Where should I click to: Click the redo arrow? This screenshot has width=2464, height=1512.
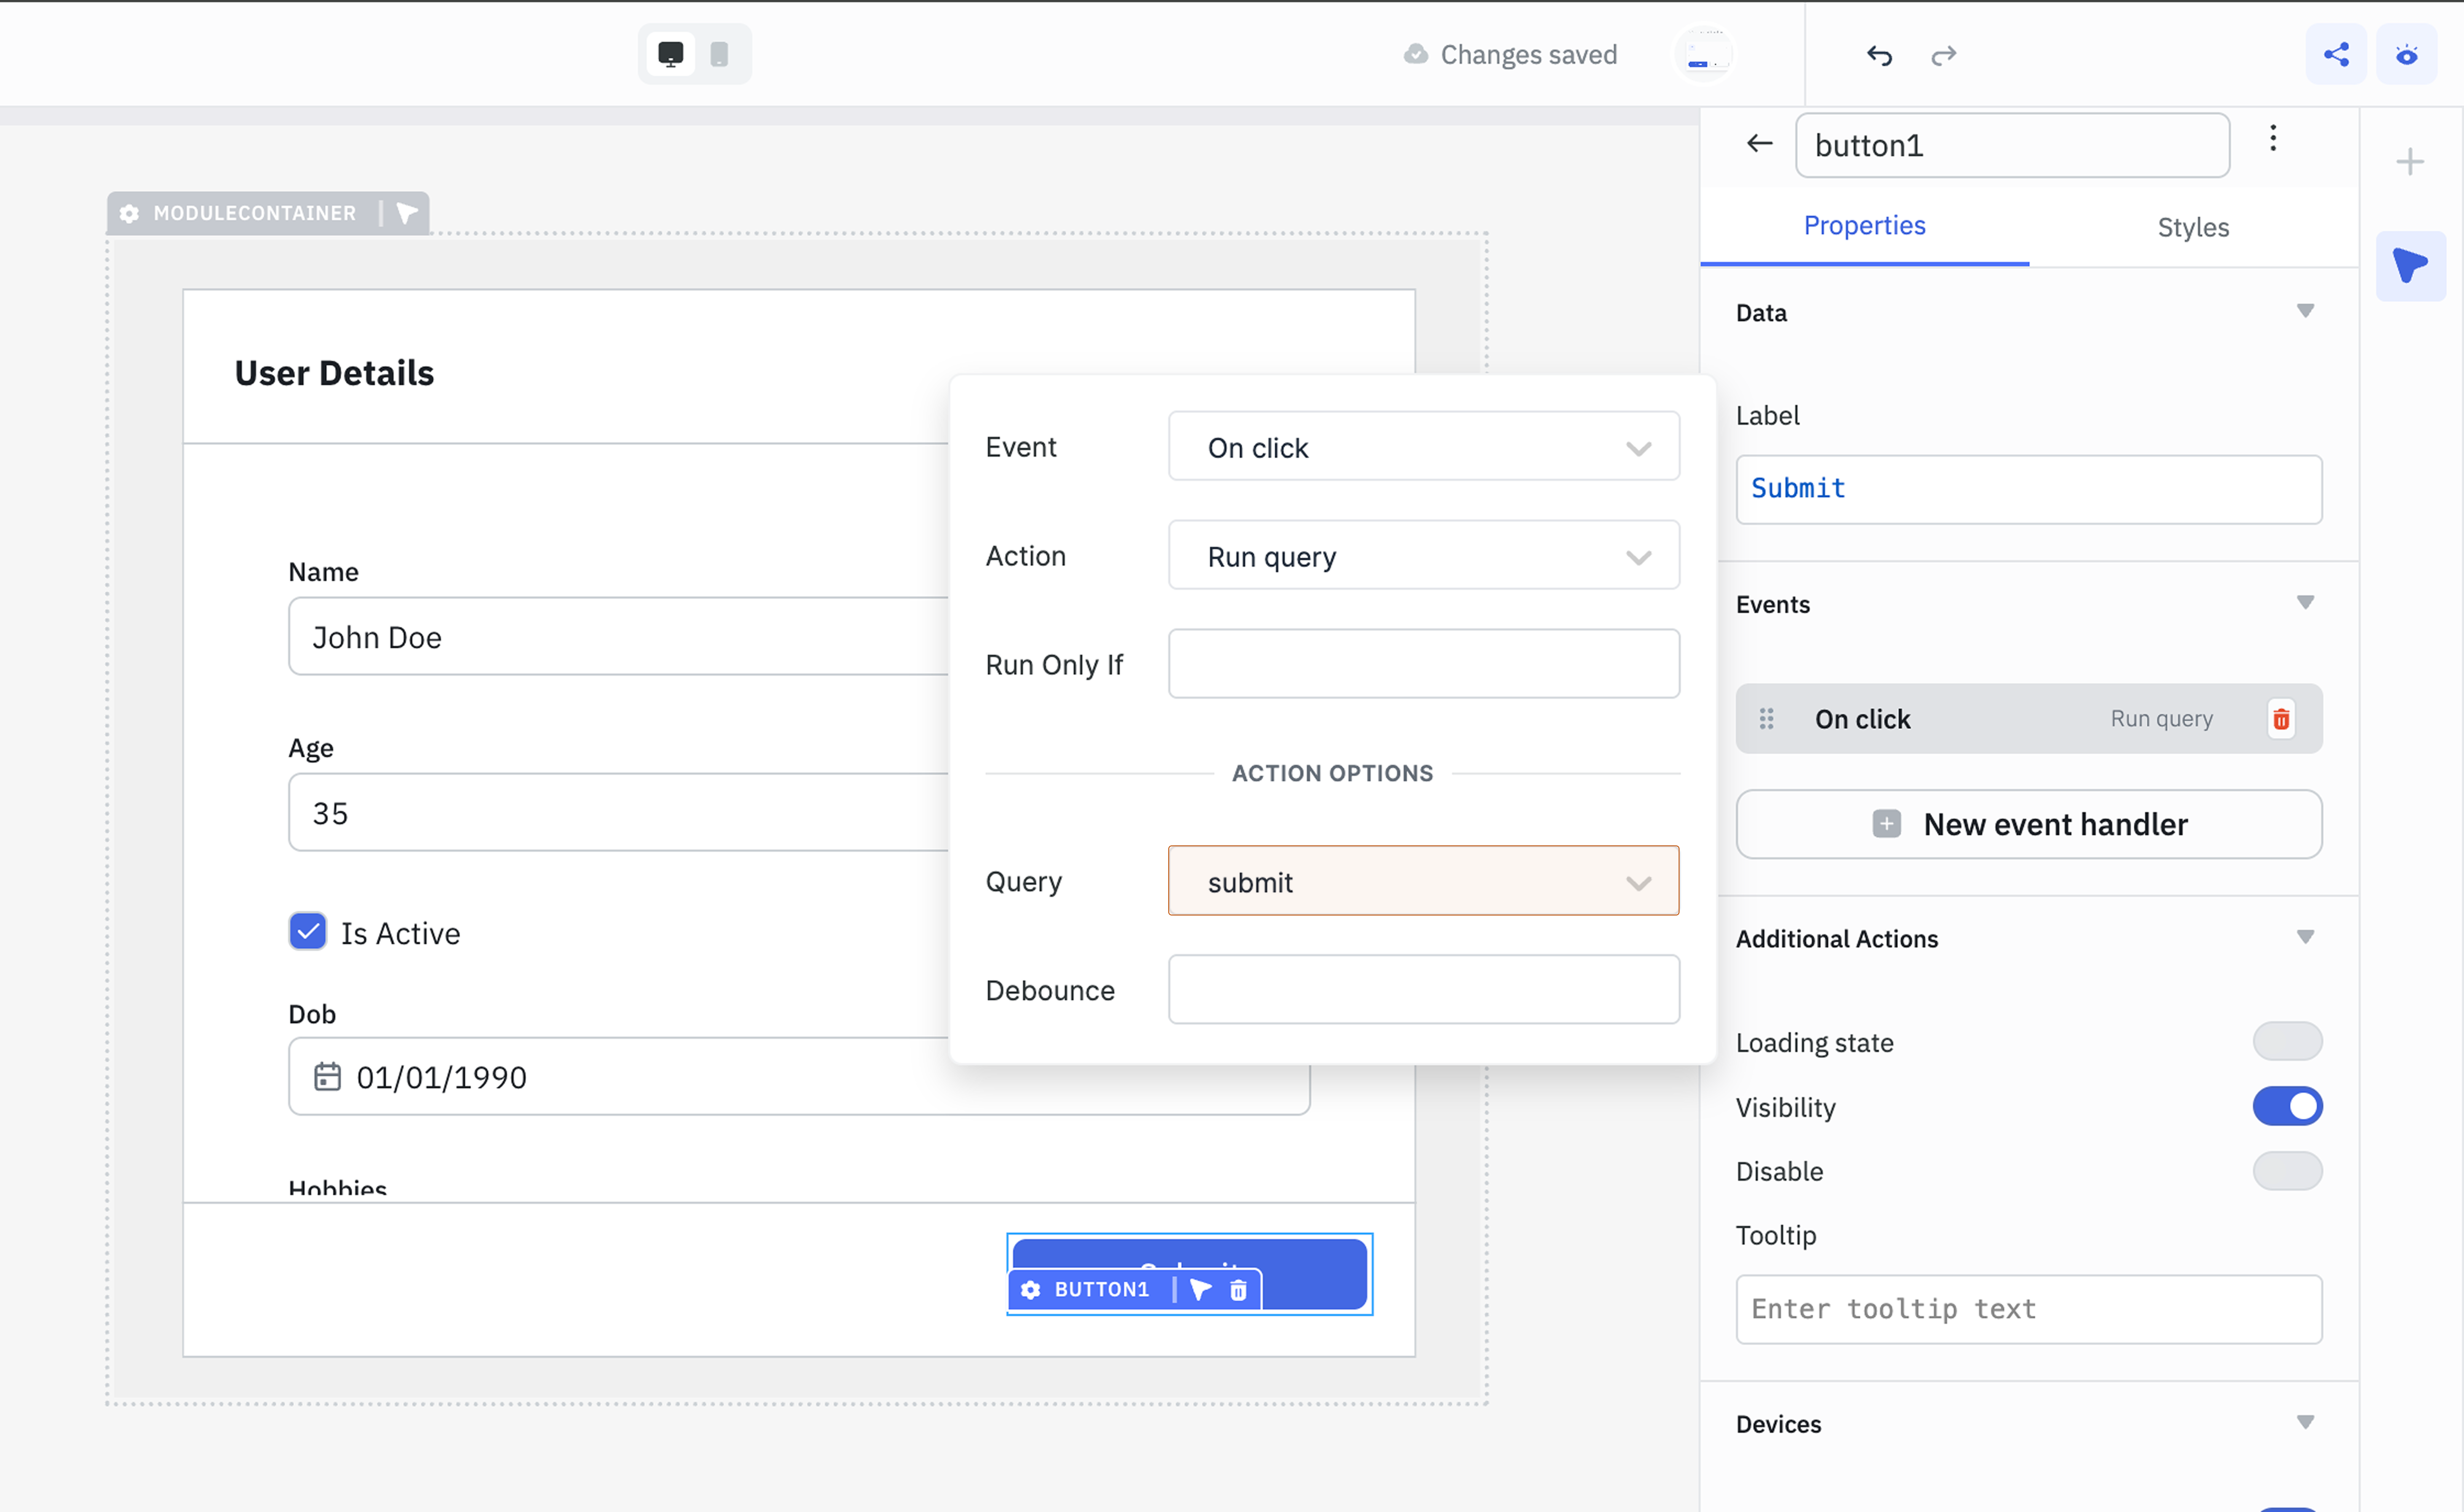pyautogui.click(x=1943, y=55)
